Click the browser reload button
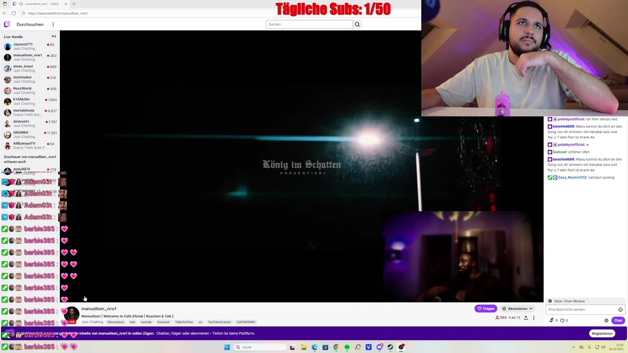The height and width of the screenshot is (353, 628). coord(14,13)
